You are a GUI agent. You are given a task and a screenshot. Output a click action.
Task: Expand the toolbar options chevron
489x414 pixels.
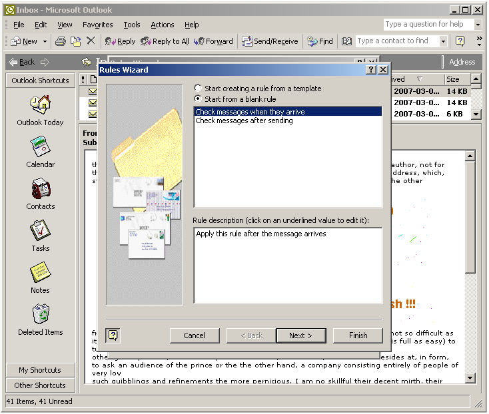click(479, 41)
